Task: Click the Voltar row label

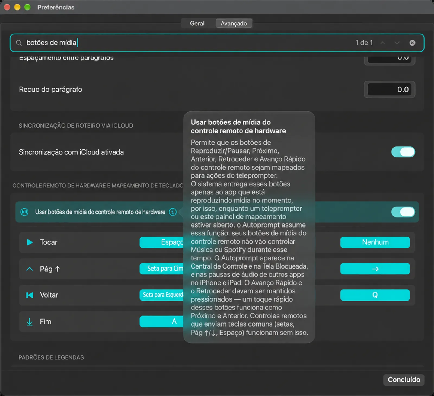Action: pos(49,295)
